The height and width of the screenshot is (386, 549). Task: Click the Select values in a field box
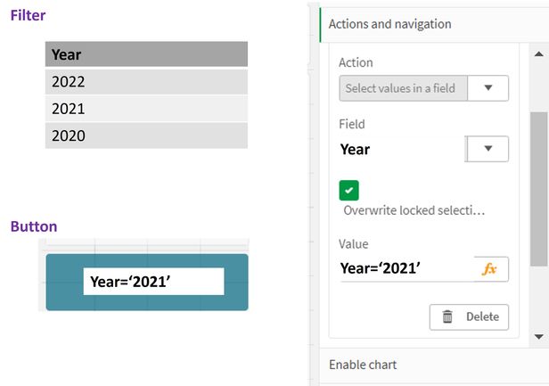(403, 88)
